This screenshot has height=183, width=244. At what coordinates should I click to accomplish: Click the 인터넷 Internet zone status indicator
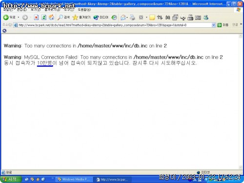click(203, 172)
